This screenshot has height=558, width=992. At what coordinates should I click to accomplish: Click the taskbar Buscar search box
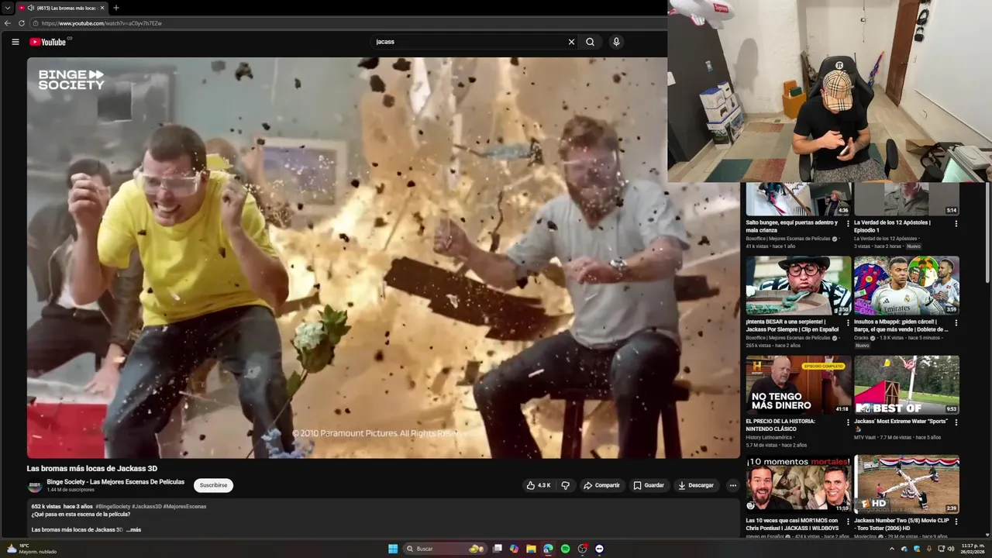pos(446,549)
